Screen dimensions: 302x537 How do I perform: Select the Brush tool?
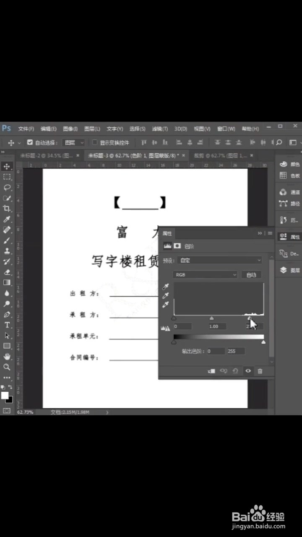[7, 240]
